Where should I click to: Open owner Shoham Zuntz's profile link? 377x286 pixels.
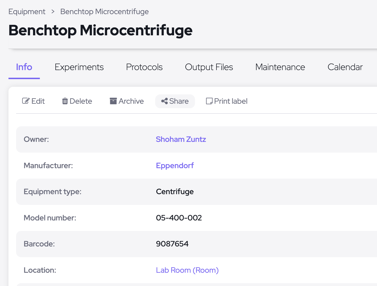pyautogui.click(x=181, y=139)
